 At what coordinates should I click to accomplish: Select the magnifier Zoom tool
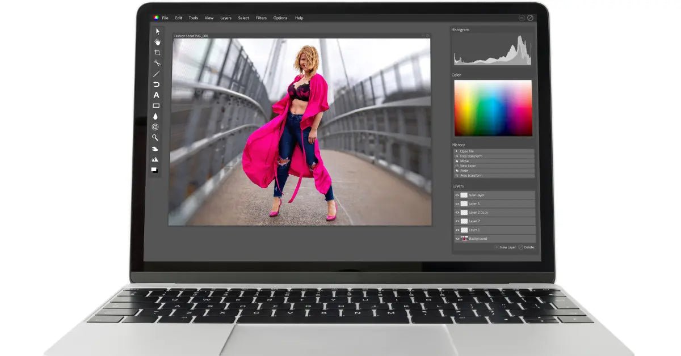[155, 138]
